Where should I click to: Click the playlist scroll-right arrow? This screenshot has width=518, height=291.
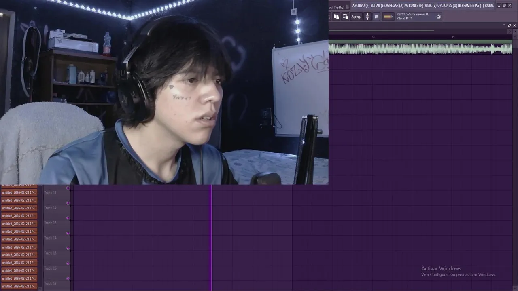click(510, 31)
